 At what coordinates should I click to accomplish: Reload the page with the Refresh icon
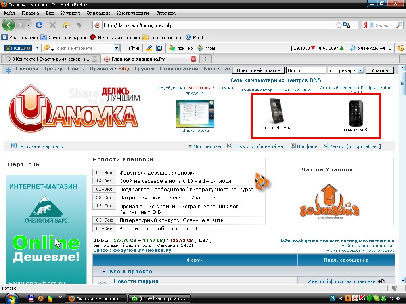39,25
